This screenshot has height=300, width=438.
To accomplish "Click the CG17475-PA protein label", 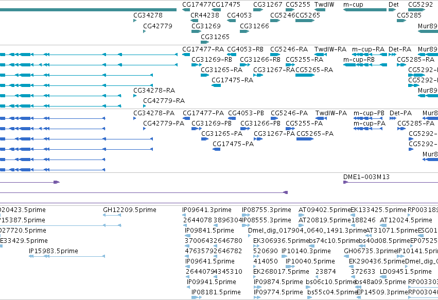I will [x=233, y=144].
